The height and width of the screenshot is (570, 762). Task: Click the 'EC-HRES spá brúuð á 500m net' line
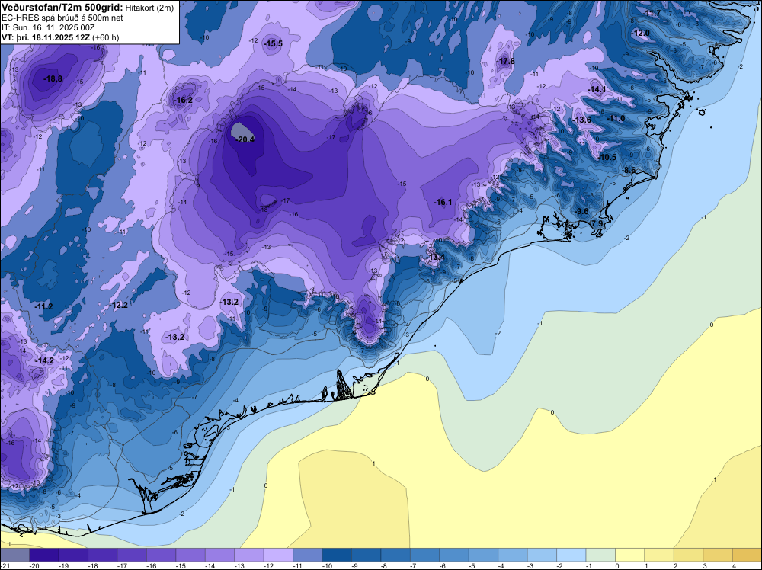click(x=62, y=18)
